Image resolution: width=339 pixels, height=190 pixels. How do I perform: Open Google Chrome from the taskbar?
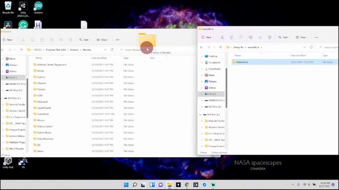pyautogui.click(x=187, y=185)
